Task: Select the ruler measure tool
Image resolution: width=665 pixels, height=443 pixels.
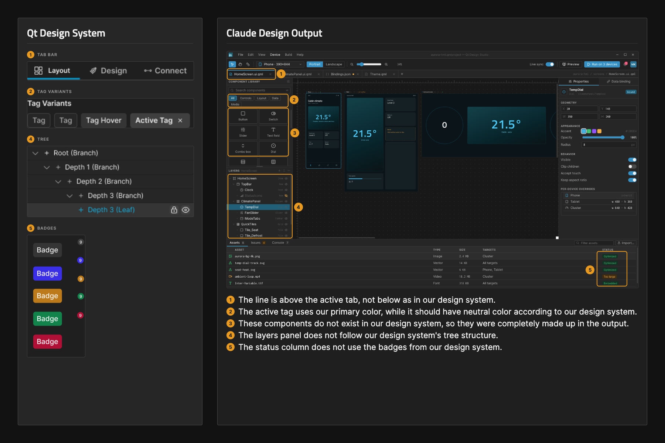Action: point(248,64)
